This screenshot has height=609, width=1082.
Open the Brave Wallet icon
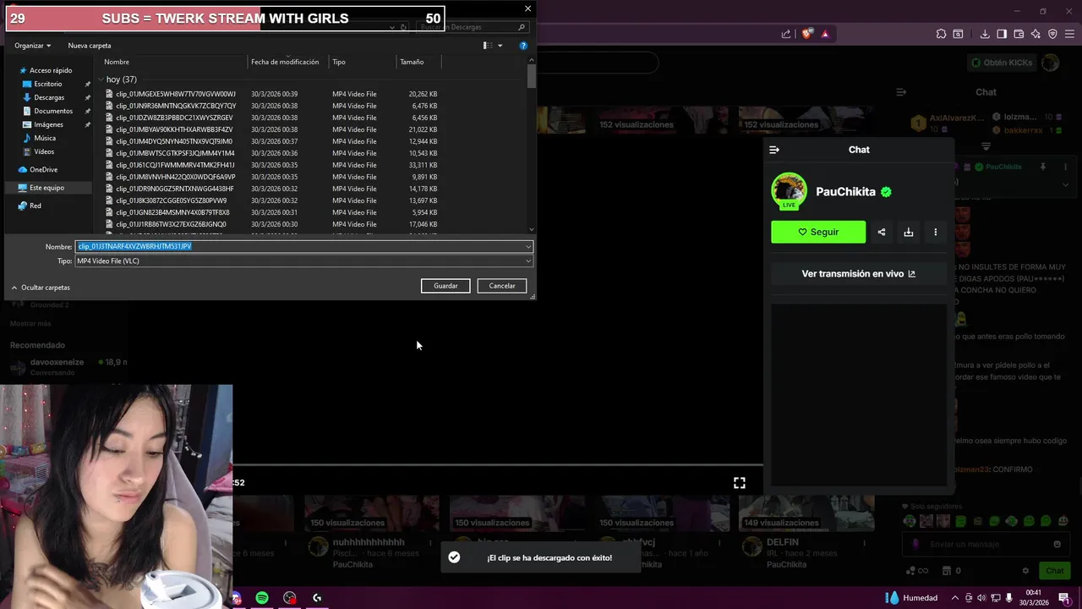click(x=1019, y=34)
